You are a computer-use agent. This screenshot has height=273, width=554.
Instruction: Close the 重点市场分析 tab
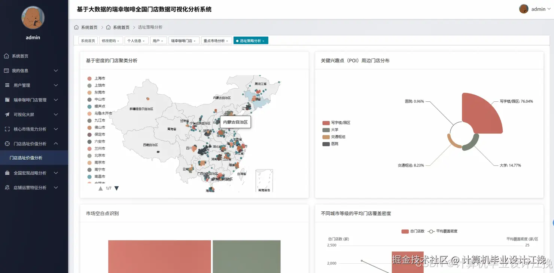tap(227, 41)
